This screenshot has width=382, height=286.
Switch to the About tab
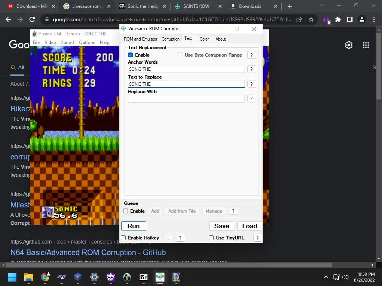220,39
